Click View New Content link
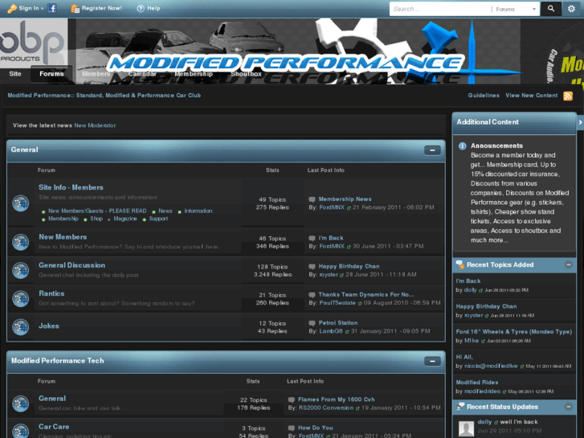The image size is (584, 438). tap(532, 96)
